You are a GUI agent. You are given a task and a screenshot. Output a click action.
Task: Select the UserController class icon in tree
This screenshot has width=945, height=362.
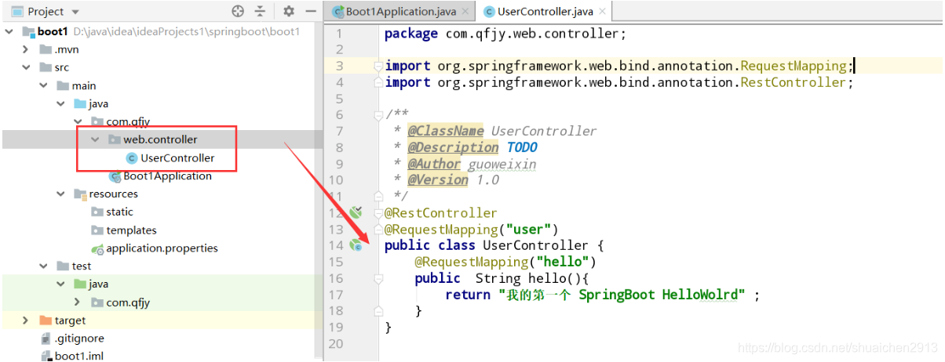(132, 157)
